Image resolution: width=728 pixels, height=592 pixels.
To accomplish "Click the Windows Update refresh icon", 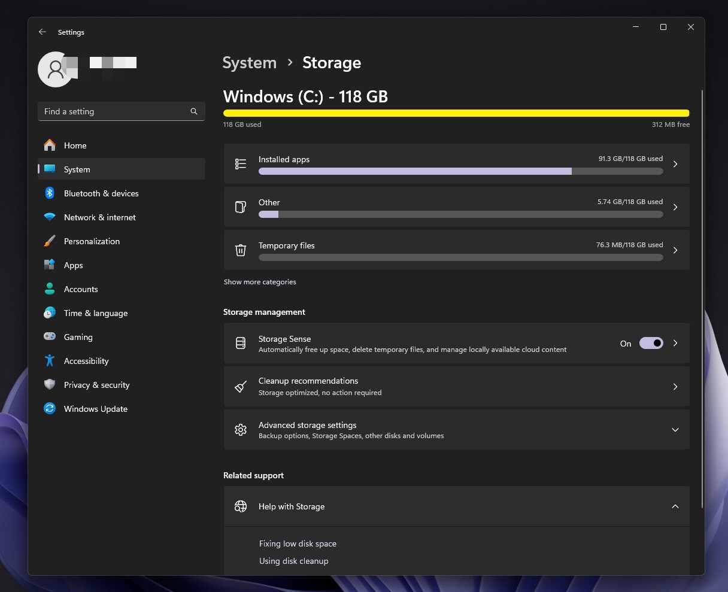I will pos(50,409).
